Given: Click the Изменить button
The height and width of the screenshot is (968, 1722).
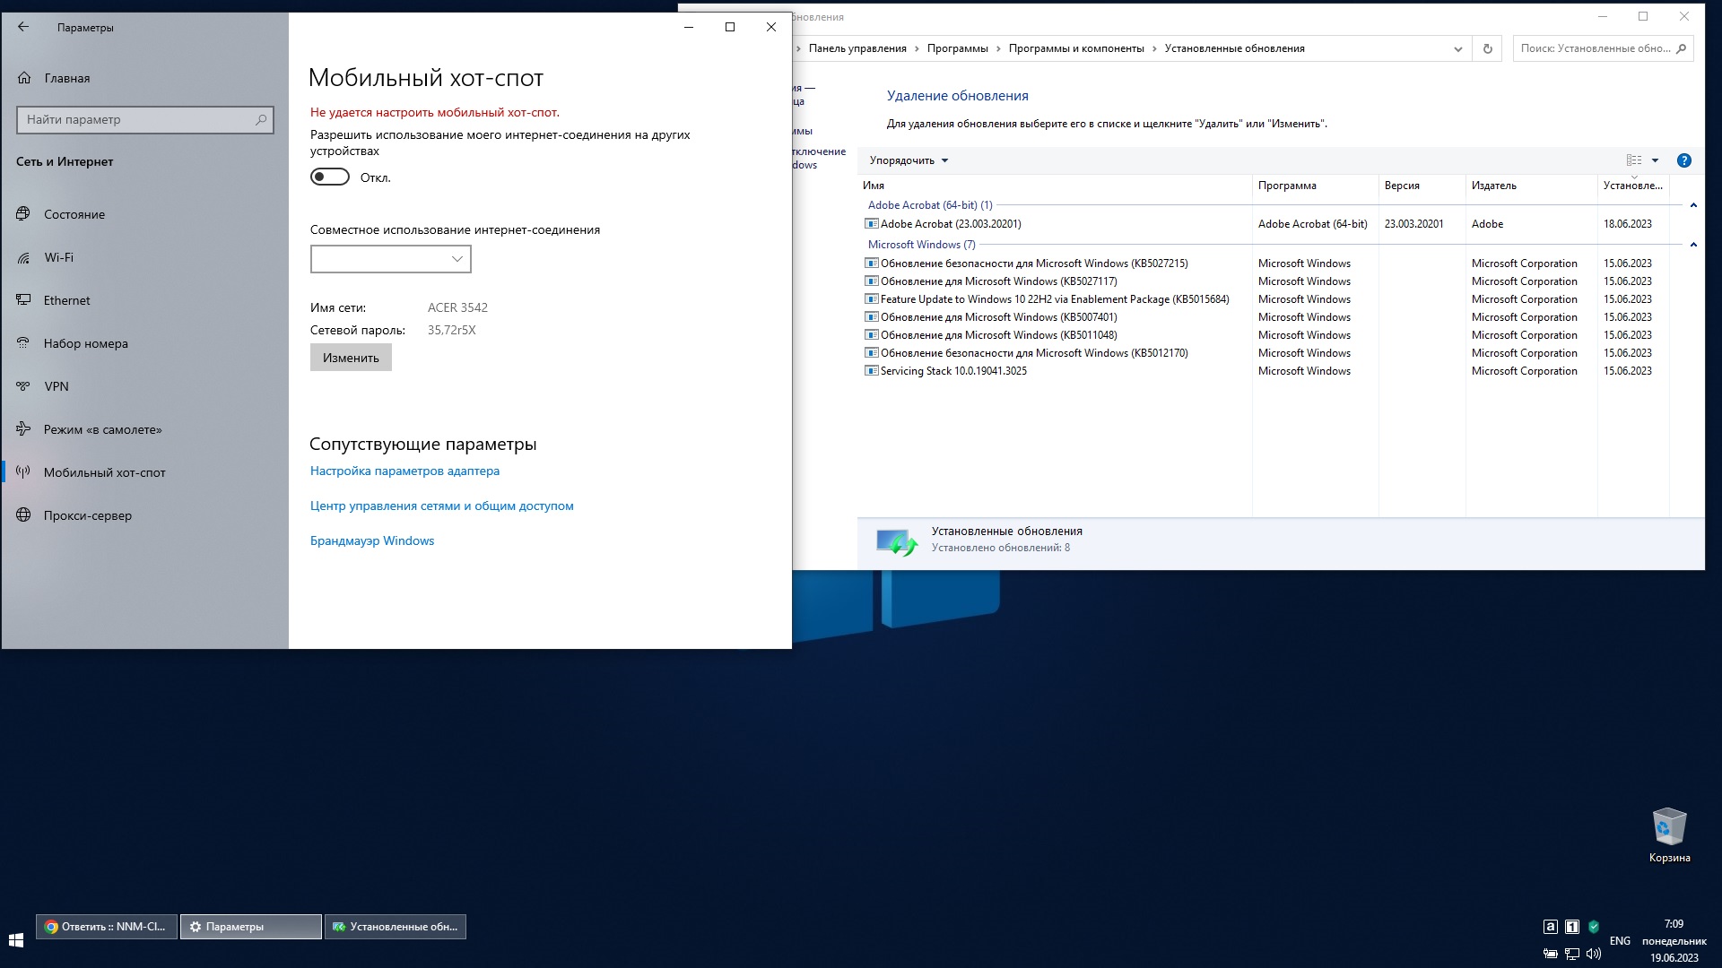Looking at the screenshot, I should [x=351, y=358].
